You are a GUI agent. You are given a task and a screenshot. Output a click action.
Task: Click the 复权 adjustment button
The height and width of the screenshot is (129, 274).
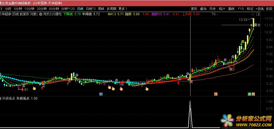tap(194, 9)
